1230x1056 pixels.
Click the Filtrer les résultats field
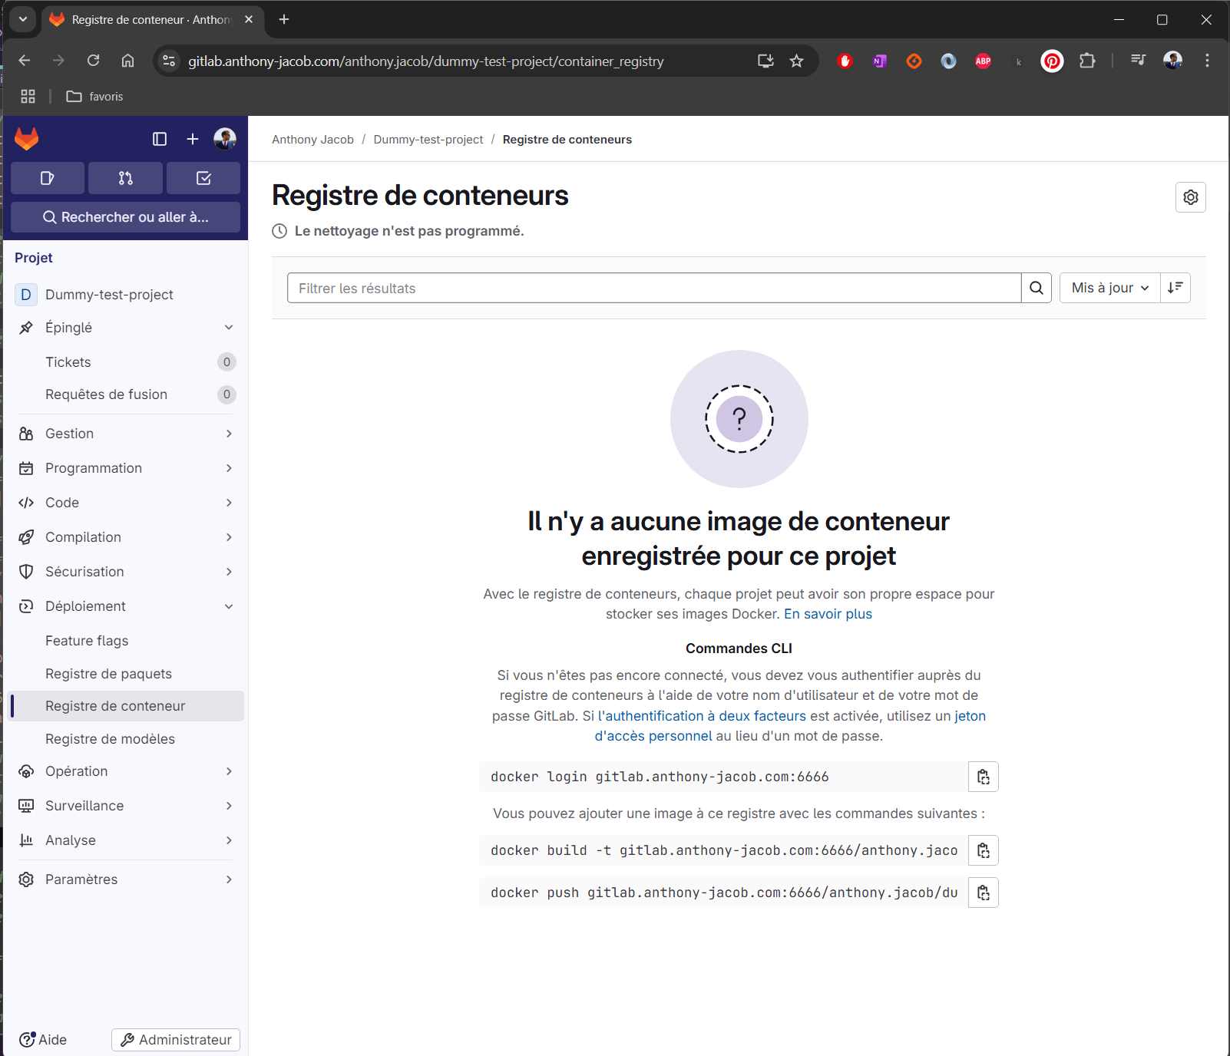[654, 288]
